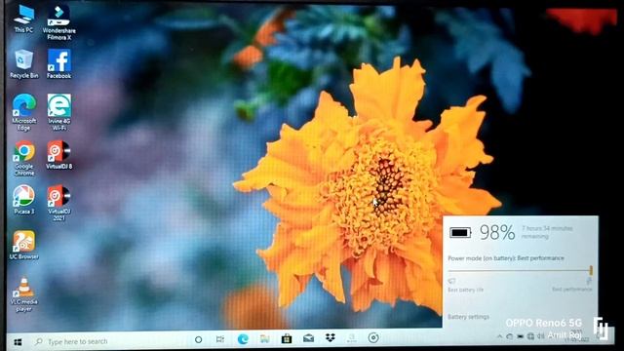Click the 98% battery percentage text
Screen dimensions: 624x351
[497, 232]
